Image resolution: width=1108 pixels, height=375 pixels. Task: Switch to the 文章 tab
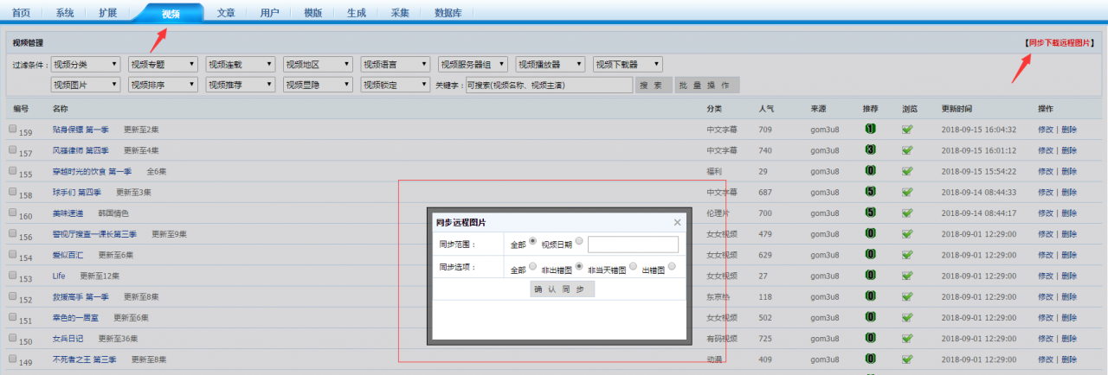(x=226, y=13)
